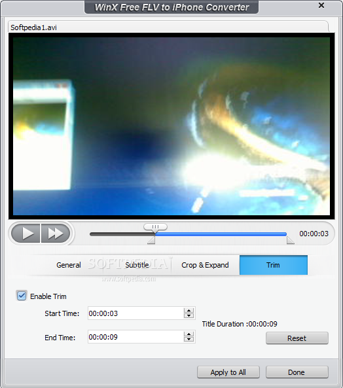The image size is (343, 388).
Task: Increase Start Time with up arrow
Action: [x=189, y=311]
